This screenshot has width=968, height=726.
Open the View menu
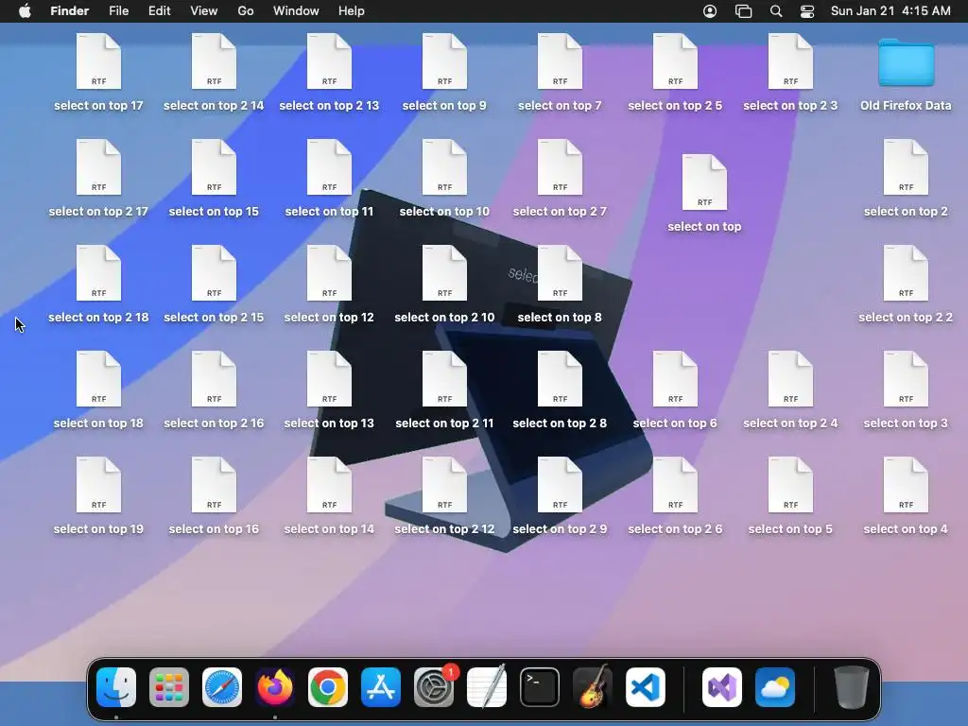[x=204, y=11]
